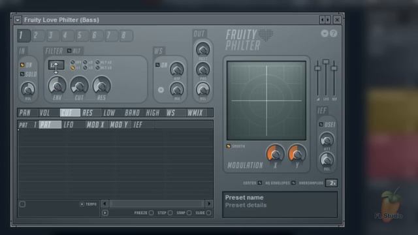
Task: Switch to the MOD Y source tab
Action: pyautogui.click(x=119, y=125)
